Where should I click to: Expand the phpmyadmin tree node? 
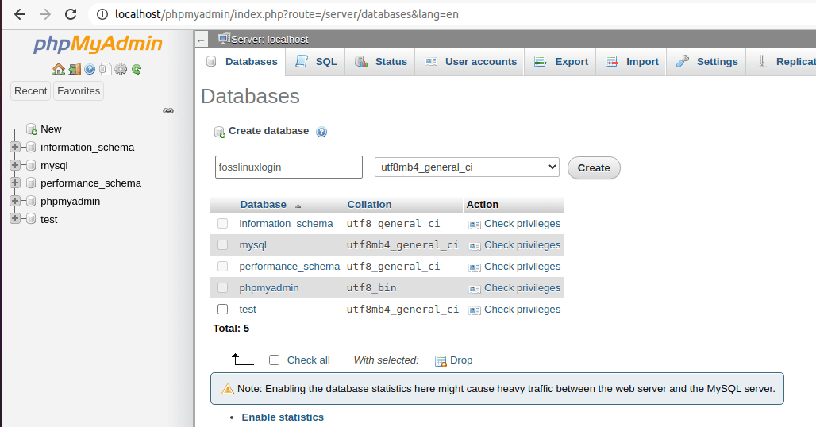pyautogui.click(x=15, y=201)
